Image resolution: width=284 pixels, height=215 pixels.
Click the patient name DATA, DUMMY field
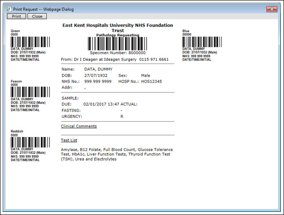(x=98, y=69)
